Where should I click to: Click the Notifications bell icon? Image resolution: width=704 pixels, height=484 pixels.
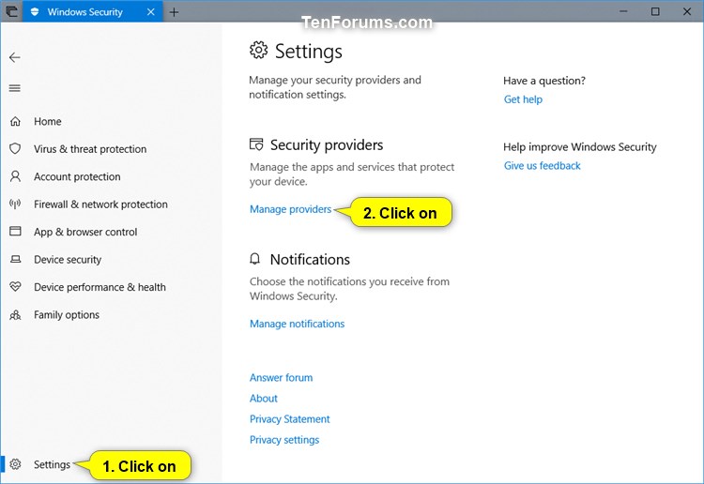[x=255, y=259]
